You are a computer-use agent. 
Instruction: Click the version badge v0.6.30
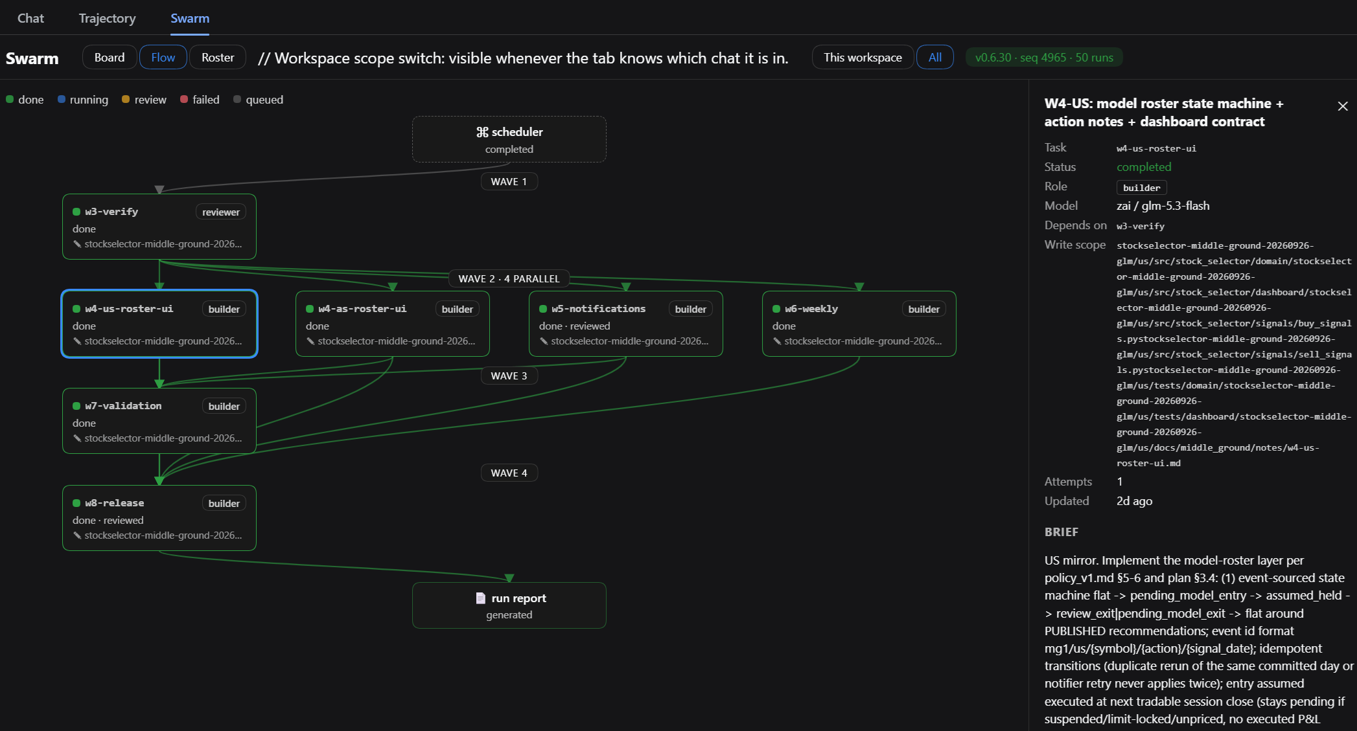coord(1044,57)
